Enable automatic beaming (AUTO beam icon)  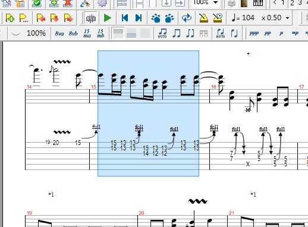(162, 33)
